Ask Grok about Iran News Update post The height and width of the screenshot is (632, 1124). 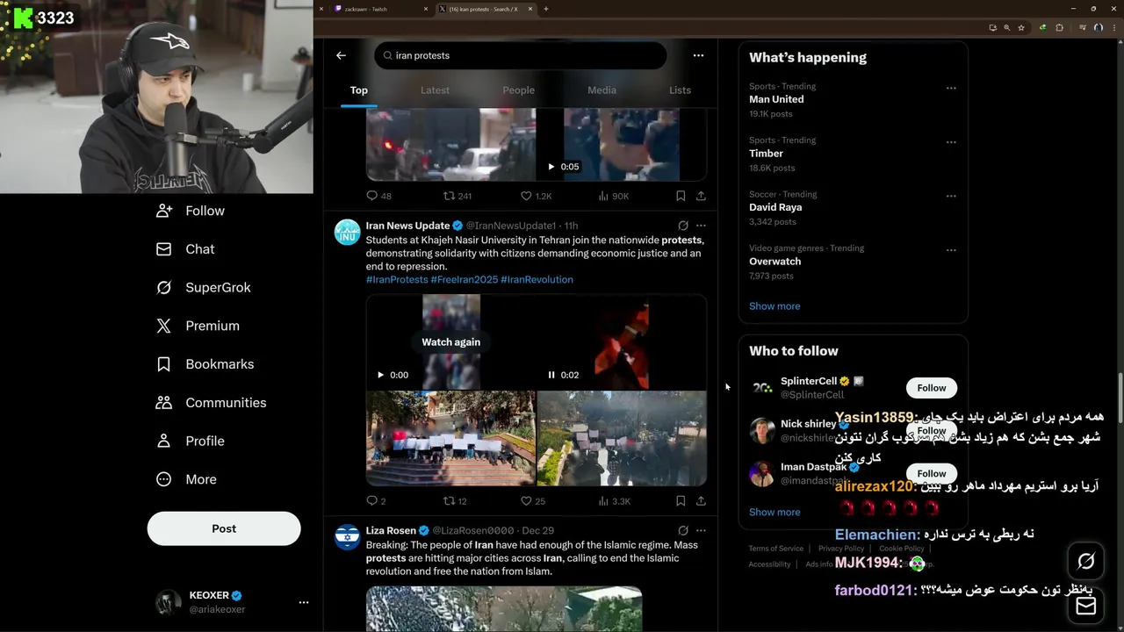pos(683,226)
